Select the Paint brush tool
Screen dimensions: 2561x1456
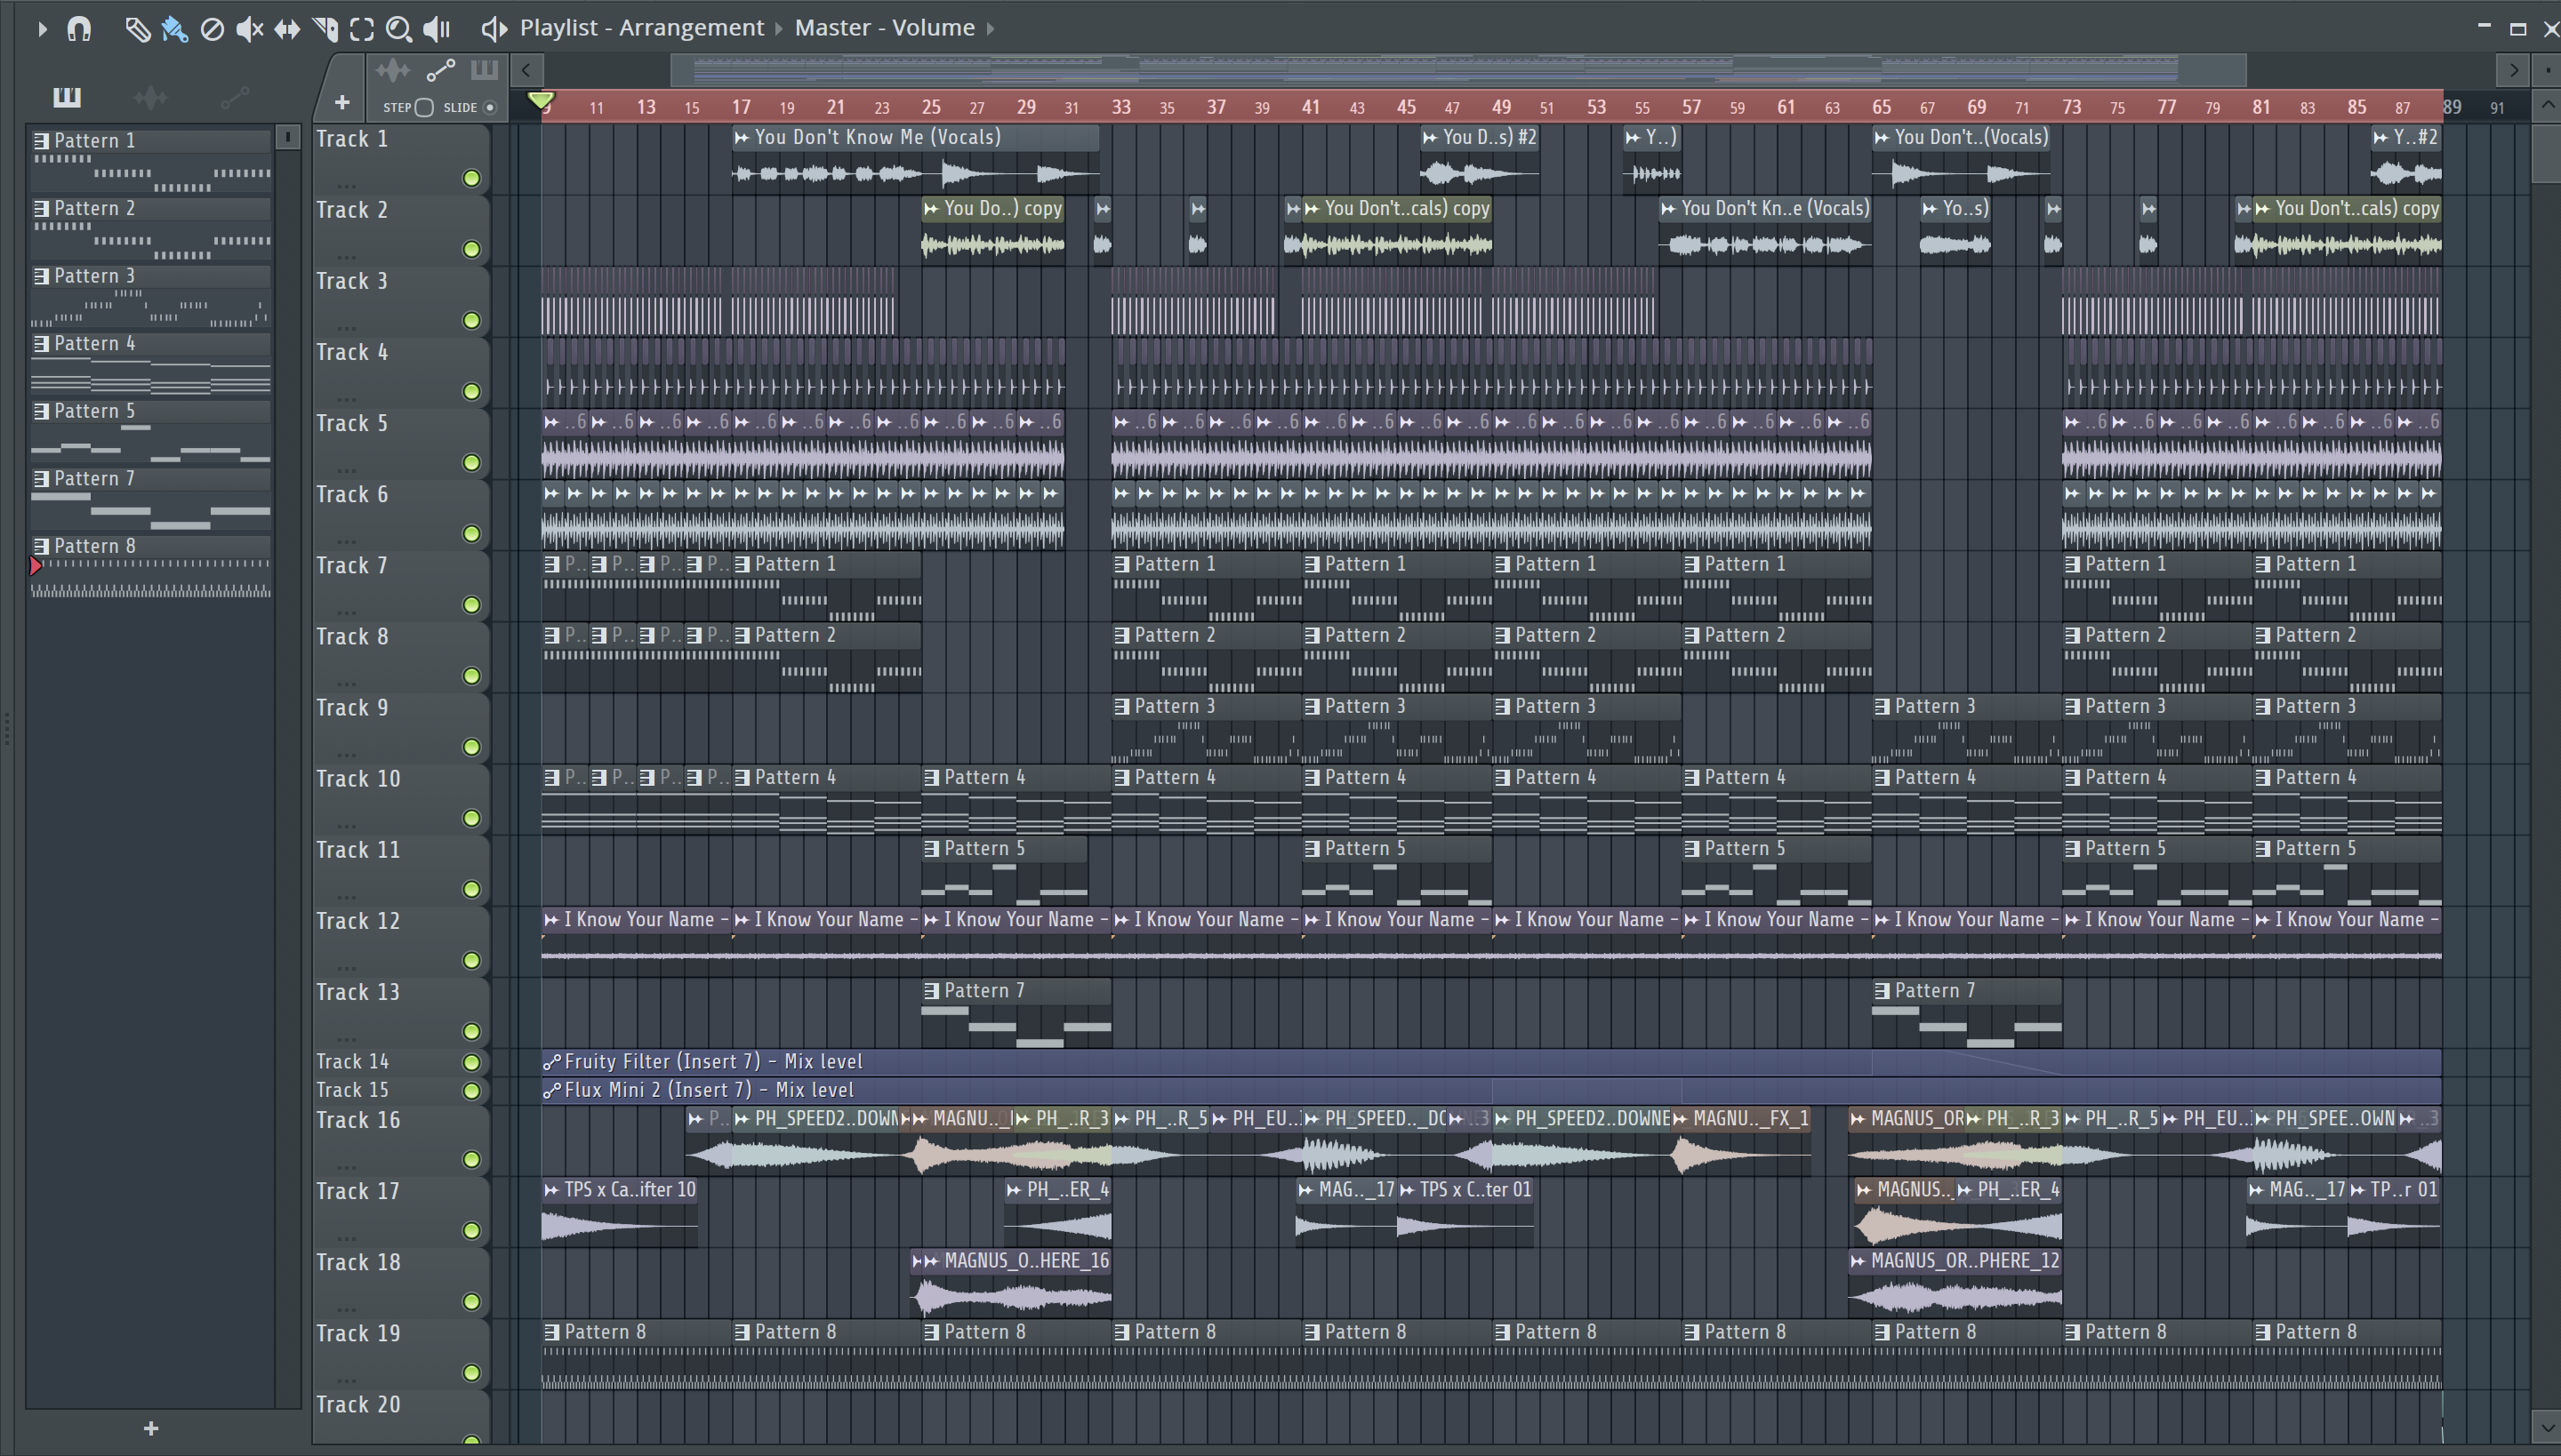point(174,29)
